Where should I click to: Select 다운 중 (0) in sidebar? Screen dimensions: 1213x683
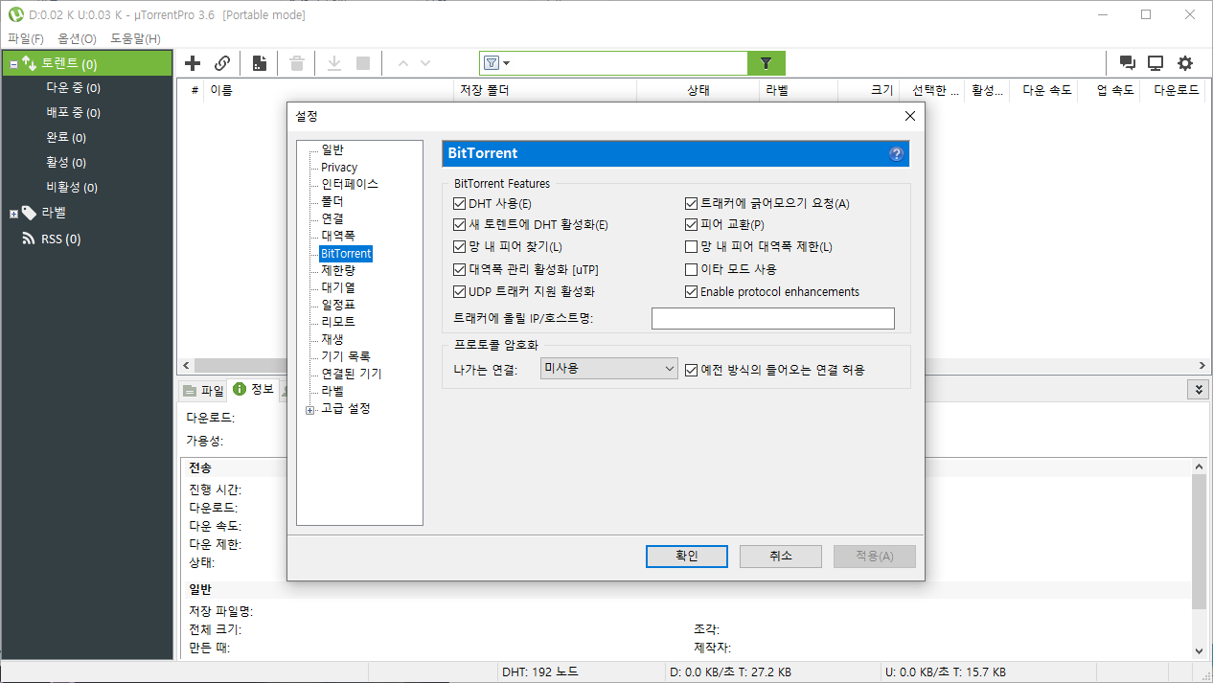(74, 88)
